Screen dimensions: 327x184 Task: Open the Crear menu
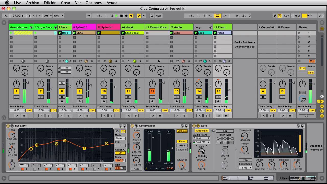tap(66, 3)
